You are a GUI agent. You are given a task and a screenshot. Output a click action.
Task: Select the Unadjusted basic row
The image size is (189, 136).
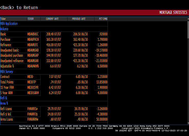[x=10, y=50]
